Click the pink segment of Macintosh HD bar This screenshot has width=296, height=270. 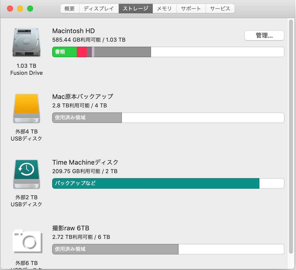[82, 52]
